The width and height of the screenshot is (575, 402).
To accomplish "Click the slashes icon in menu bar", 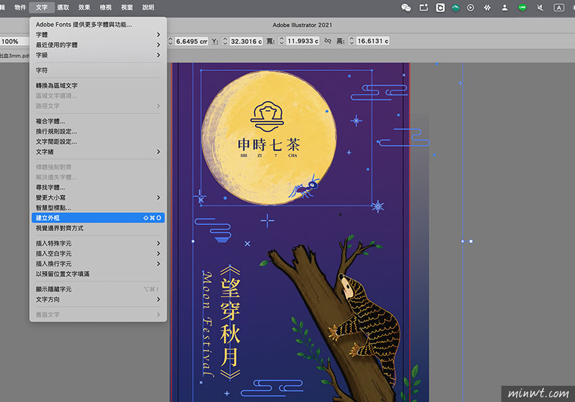I will click(x=487, y=7).
